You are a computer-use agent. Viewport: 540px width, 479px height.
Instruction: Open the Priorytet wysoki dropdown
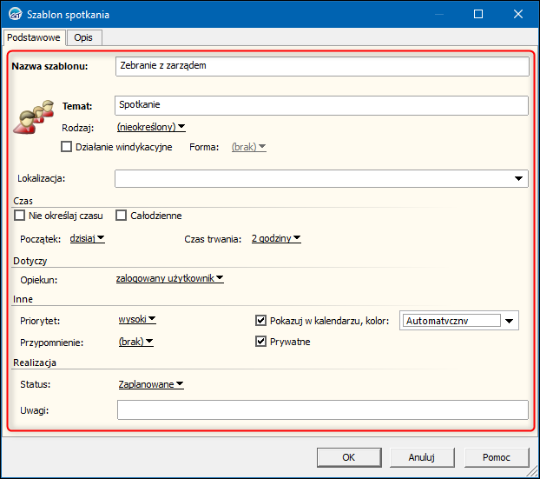pos(137,319)
